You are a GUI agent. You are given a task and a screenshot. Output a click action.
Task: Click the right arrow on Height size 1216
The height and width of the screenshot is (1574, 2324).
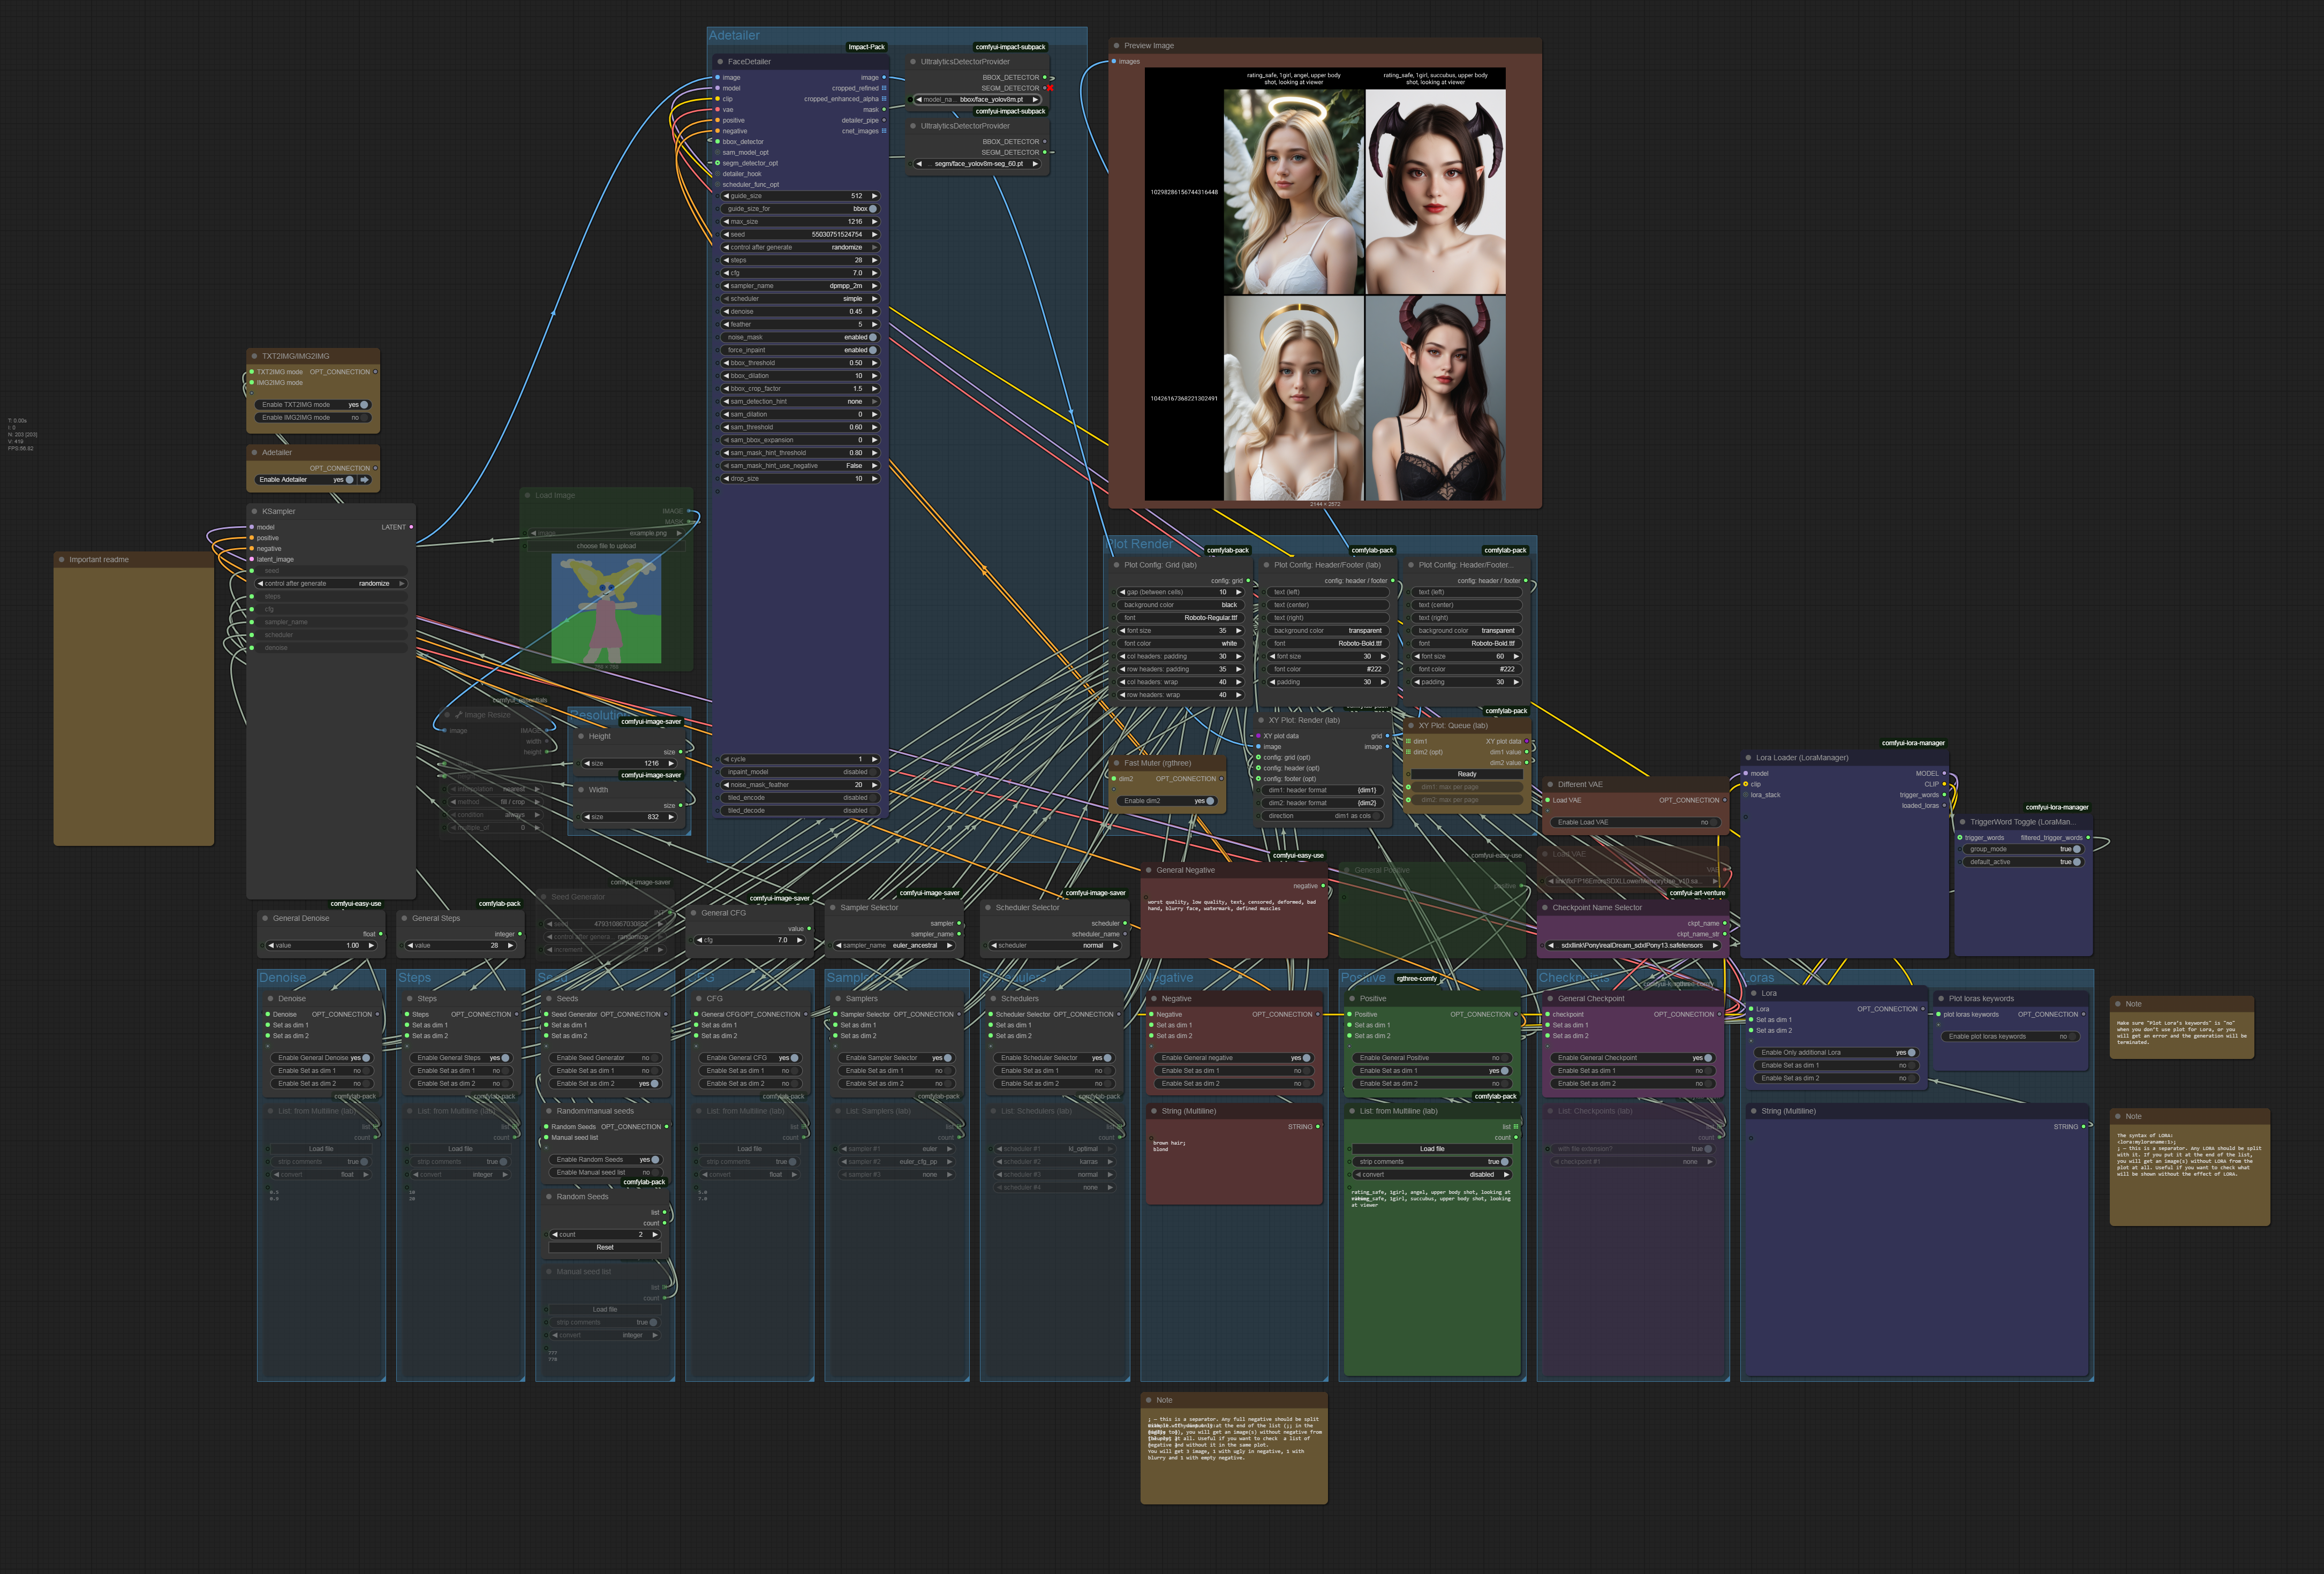click(x=671, y=763)
